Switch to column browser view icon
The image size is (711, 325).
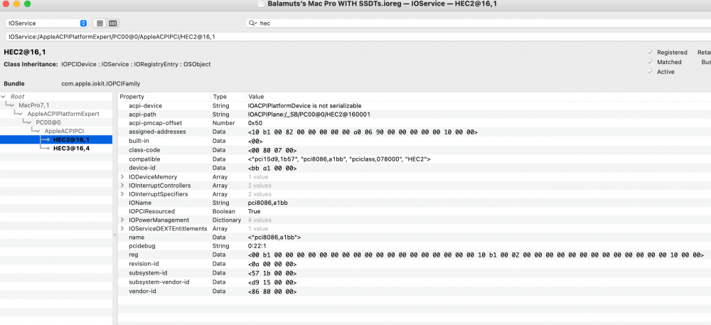tap(113, 23)
